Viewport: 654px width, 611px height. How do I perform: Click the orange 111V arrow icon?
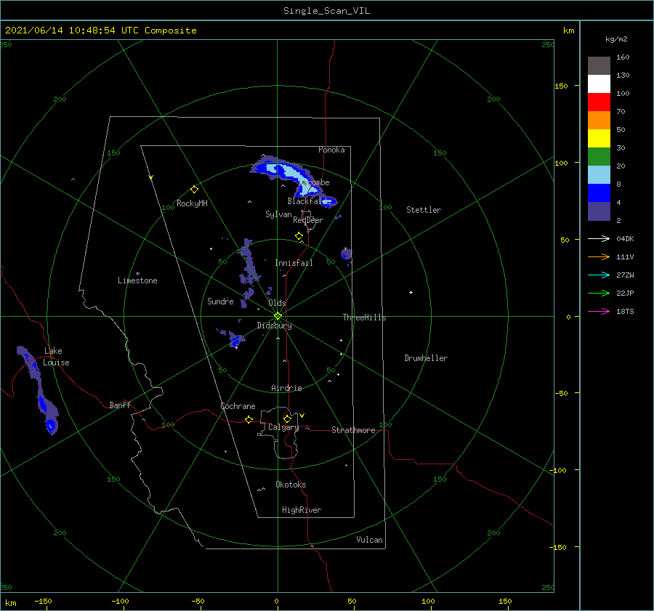click(599, 257)
